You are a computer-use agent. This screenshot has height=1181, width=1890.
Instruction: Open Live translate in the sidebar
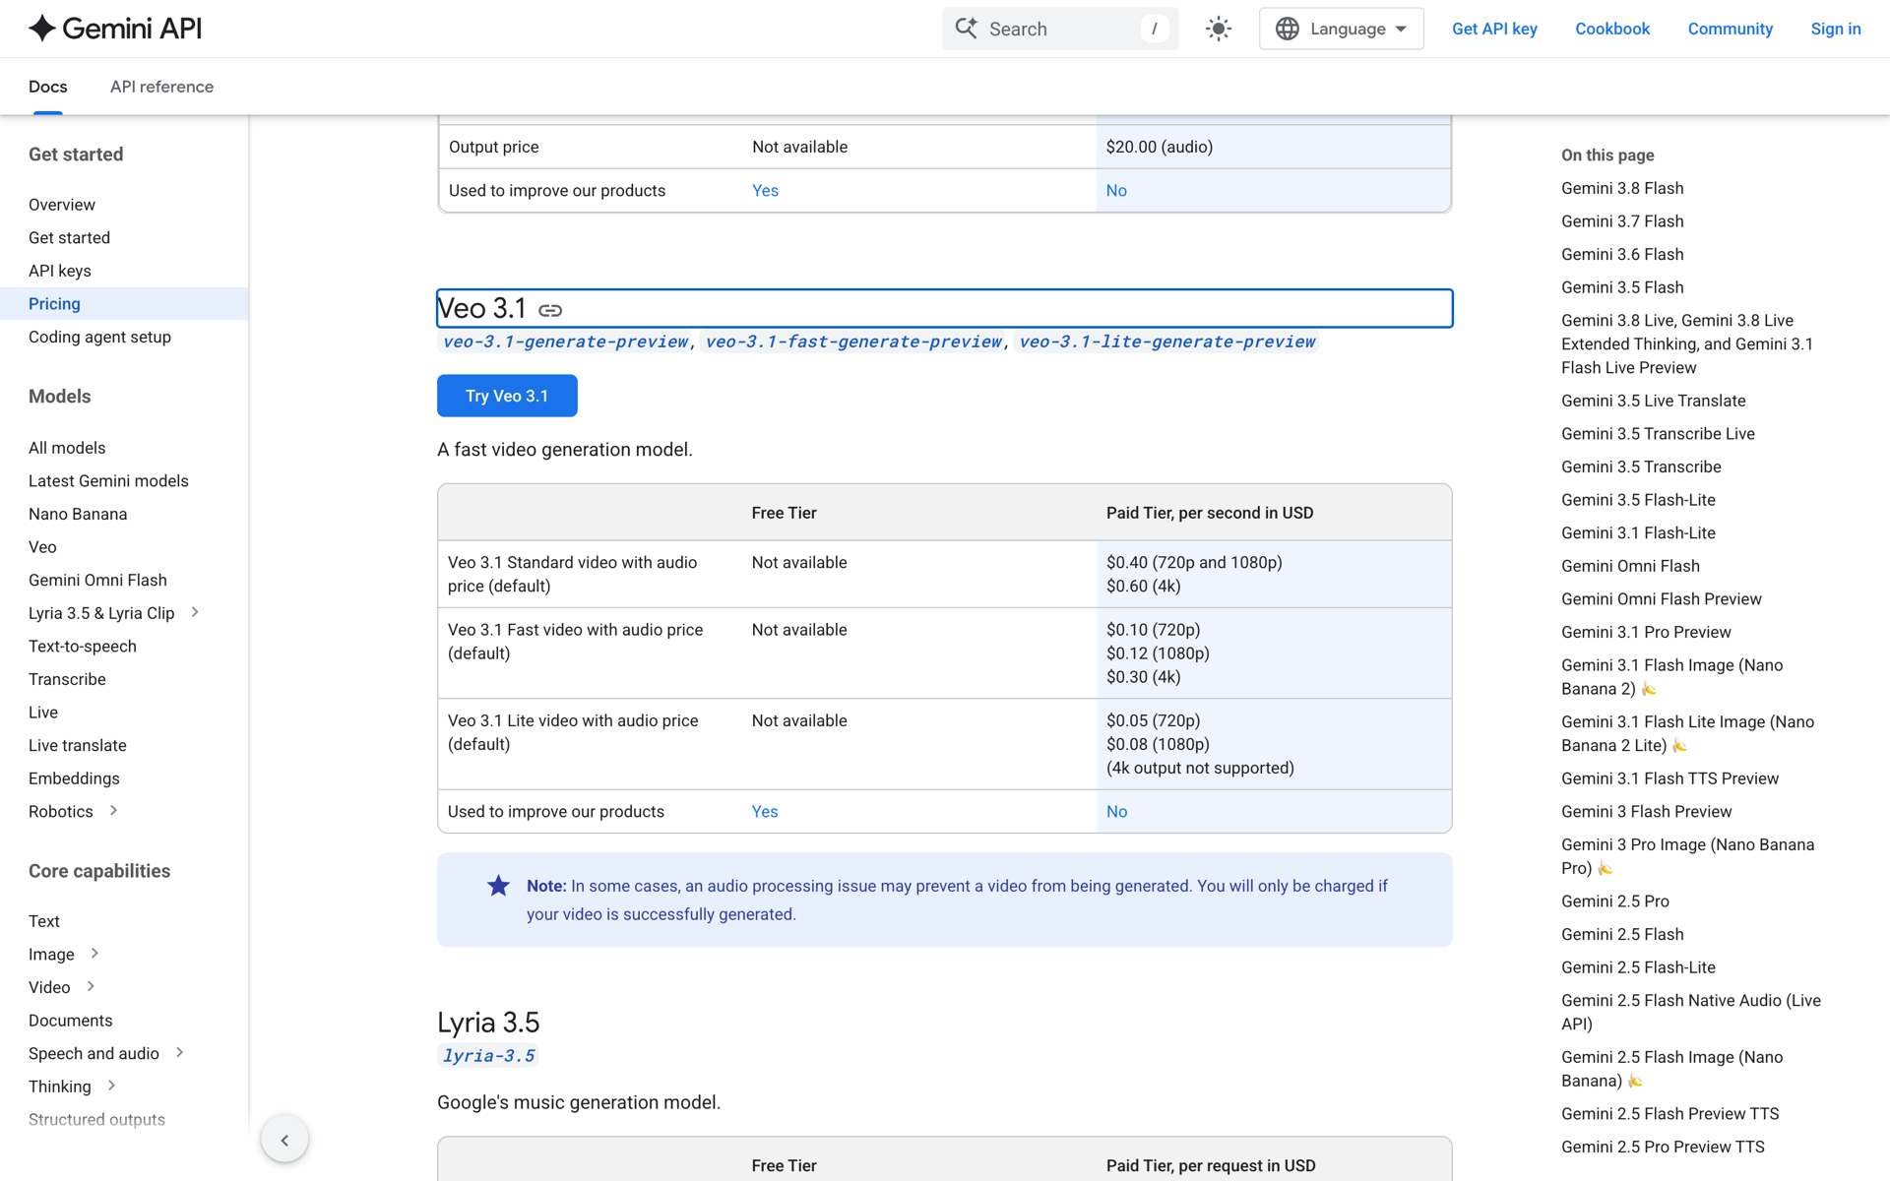[x=78, y=745]
